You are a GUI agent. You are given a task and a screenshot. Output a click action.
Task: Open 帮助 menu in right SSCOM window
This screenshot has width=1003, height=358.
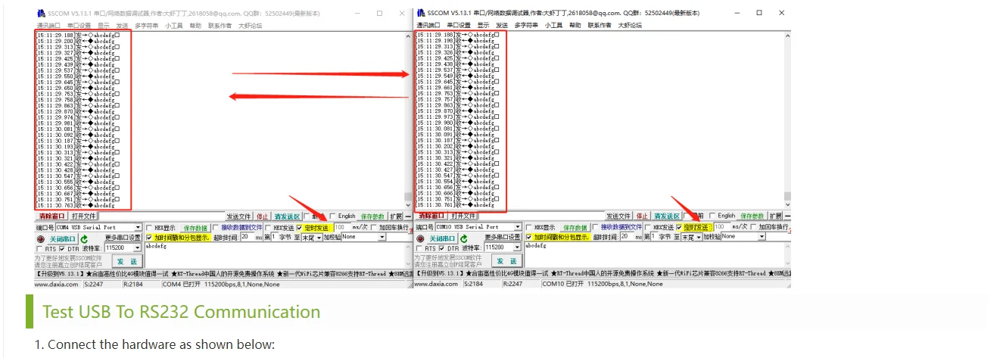(575, 25)
